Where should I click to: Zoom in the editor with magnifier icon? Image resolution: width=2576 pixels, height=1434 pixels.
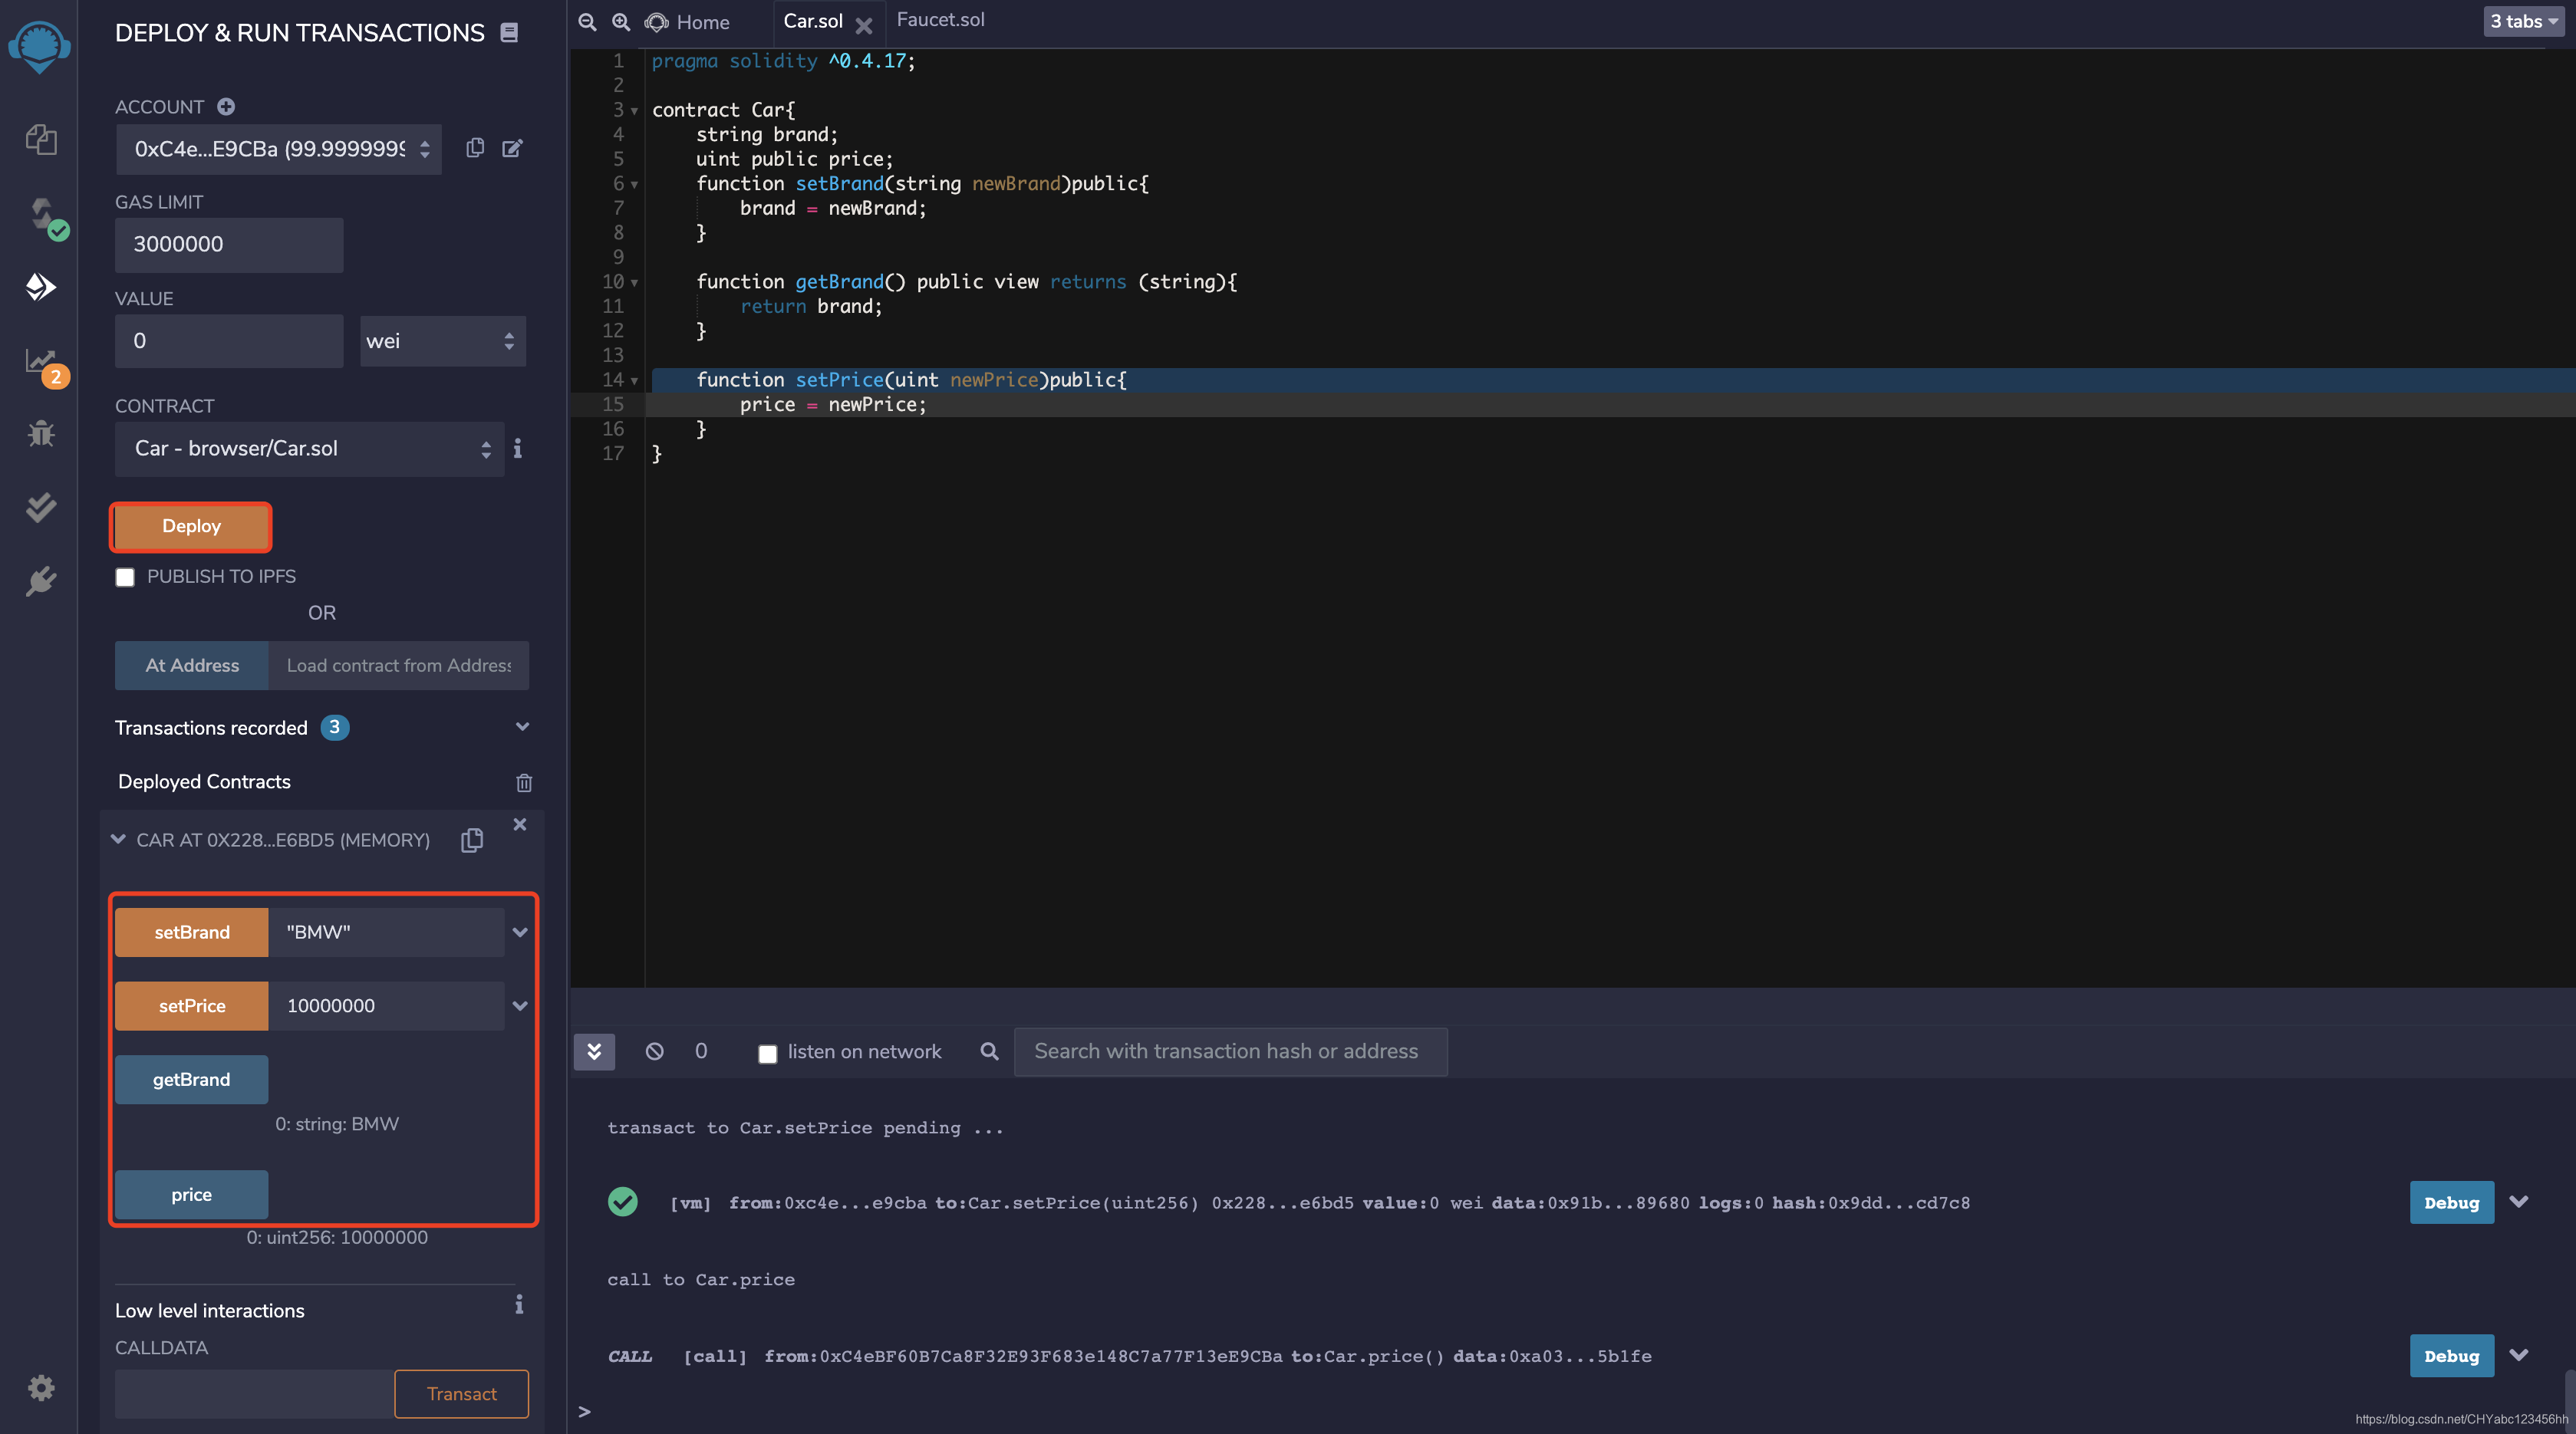coord(621,22)
